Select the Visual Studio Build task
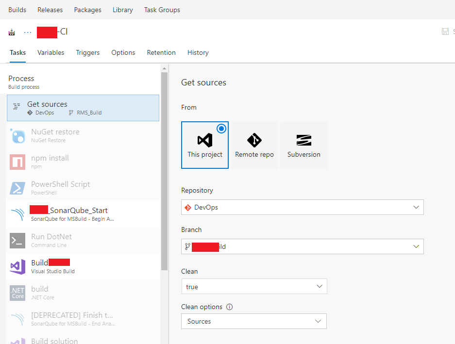Screen dimensions: 455x344 (83, 266)
